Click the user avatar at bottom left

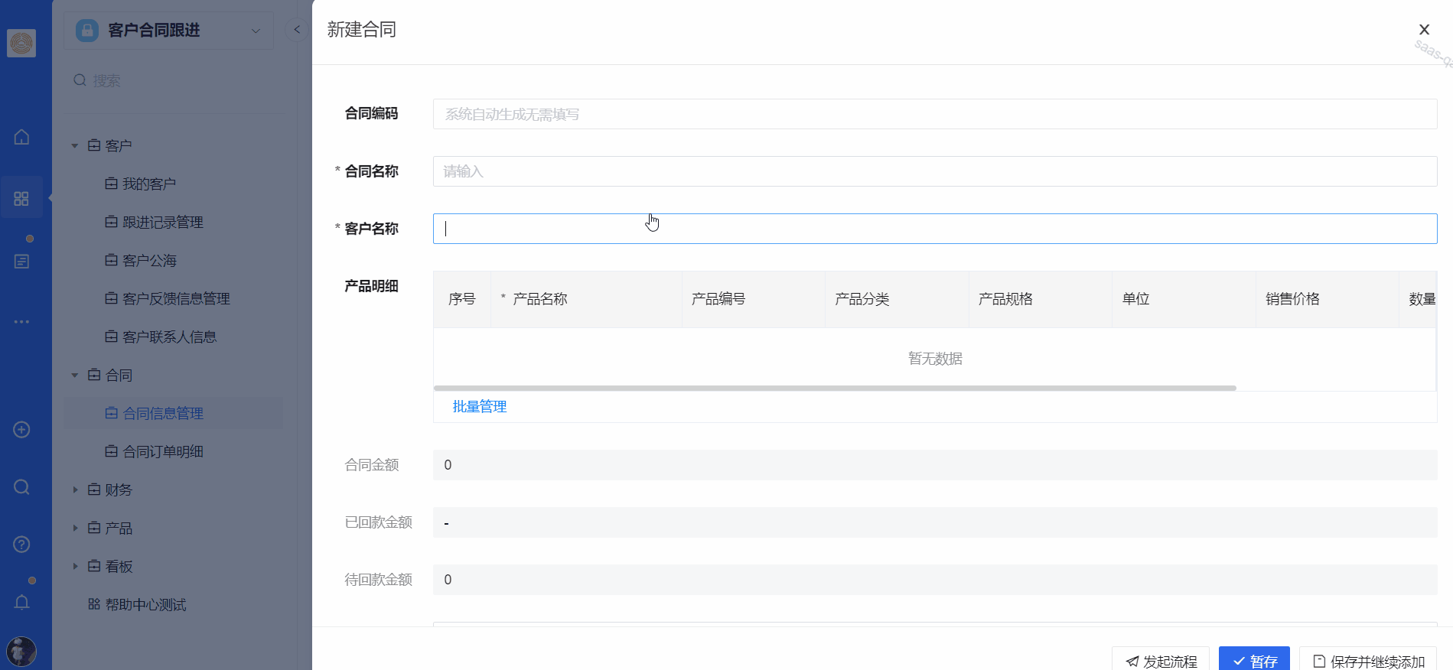(x=21, y=651)
